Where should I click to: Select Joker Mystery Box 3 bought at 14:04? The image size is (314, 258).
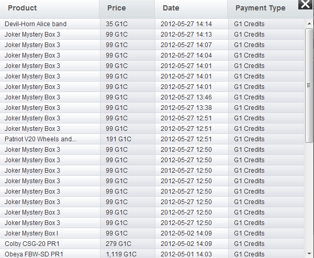pos(32,55)
